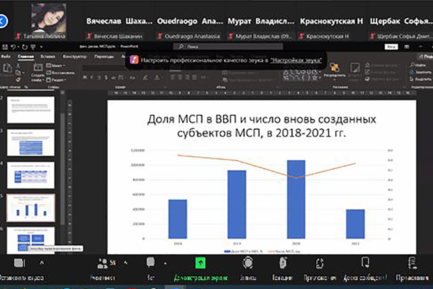The width and height of the screenshot is (433, 289).
Task: Click the PowerPoint Save icon in quick access
Action: pos(5,47)
